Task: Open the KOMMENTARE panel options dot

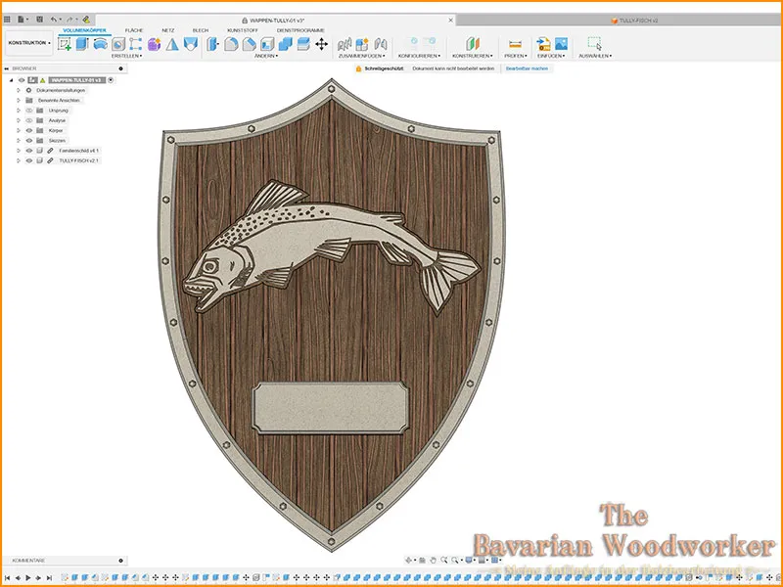Action: [120, 561]
